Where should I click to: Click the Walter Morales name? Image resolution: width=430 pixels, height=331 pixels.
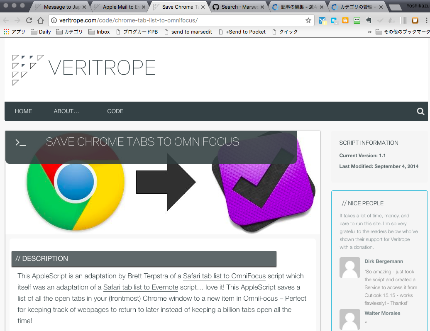click(382, 313)
